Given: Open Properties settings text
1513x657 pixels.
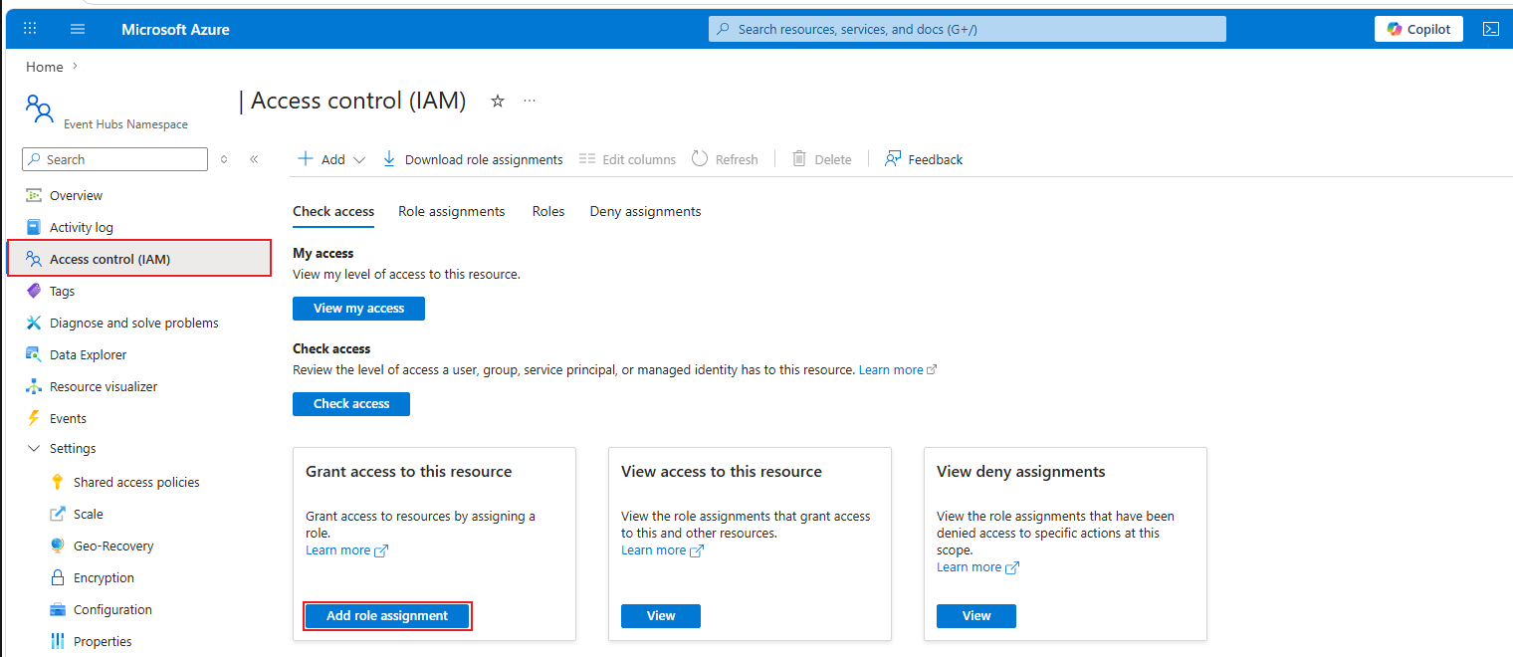Looking at the screenshot, I should click(103, 641).
